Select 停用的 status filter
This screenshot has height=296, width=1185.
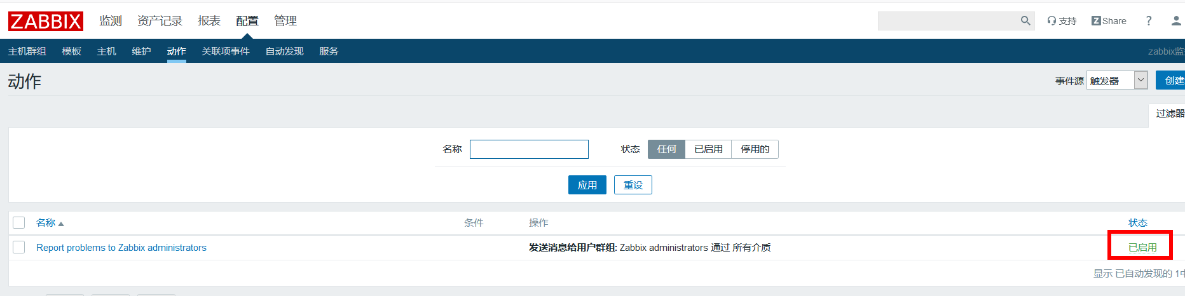(755, 149)
